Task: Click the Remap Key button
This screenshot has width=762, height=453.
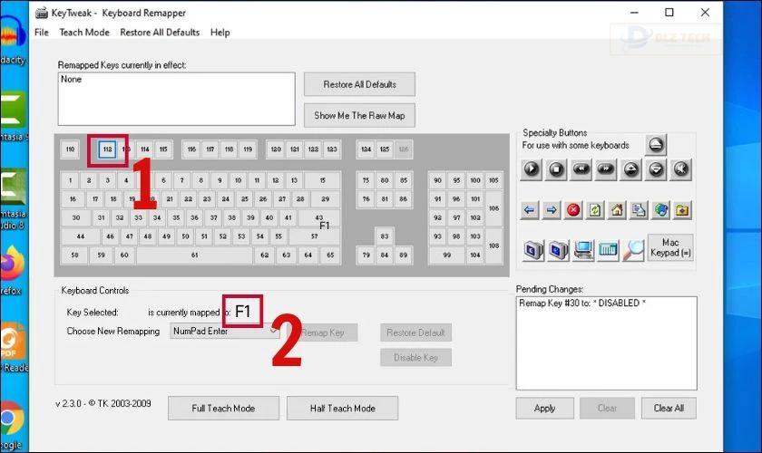Action: (x=323, y=333)
